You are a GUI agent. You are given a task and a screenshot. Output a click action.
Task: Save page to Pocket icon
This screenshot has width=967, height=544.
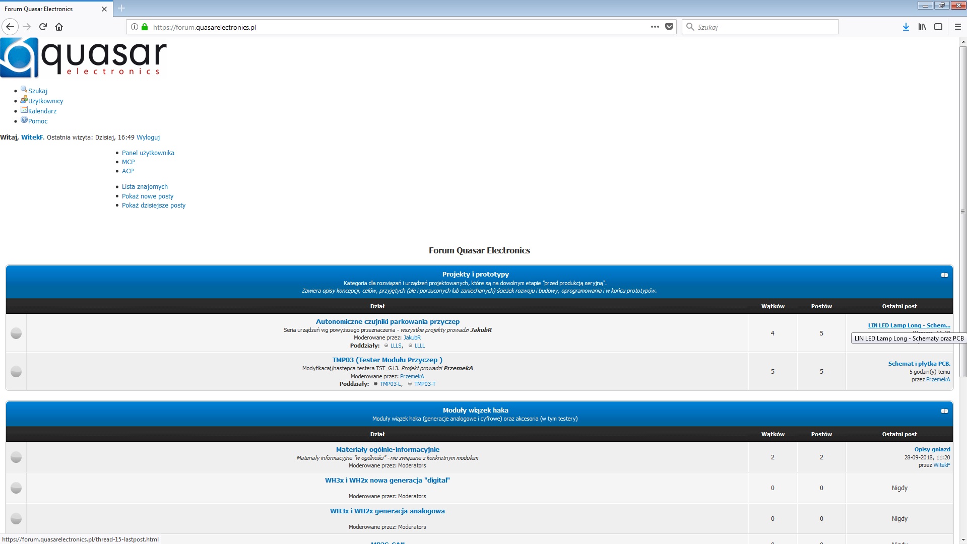tap(669, 27)
